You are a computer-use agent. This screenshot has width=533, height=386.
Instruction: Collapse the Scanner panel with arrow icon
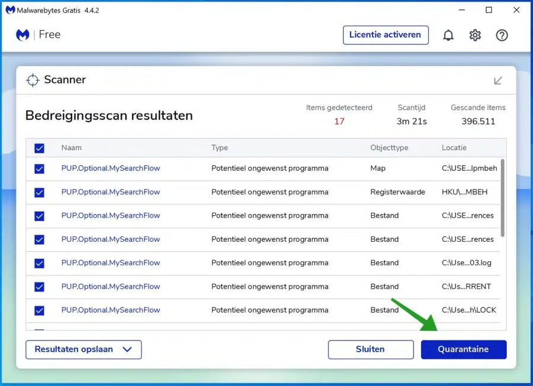click(498, 80)
